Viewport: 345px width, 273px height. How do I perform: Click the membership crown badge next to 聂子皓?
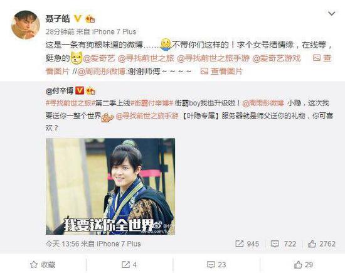click(90, 19)
